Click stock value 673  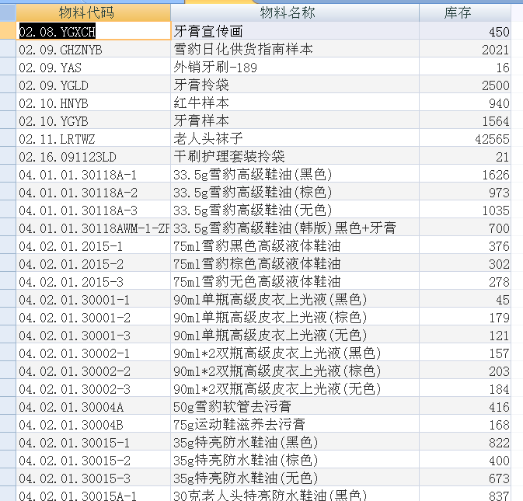click(x=465, y=478)
